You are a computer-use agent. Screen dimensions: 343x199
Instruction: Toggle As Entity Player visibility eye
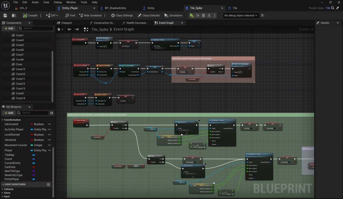click(x=50, y=129)
